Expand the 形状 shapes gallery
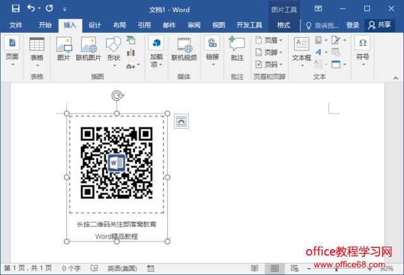The width and height of the screenshot is (404, 275). (114, 66)
